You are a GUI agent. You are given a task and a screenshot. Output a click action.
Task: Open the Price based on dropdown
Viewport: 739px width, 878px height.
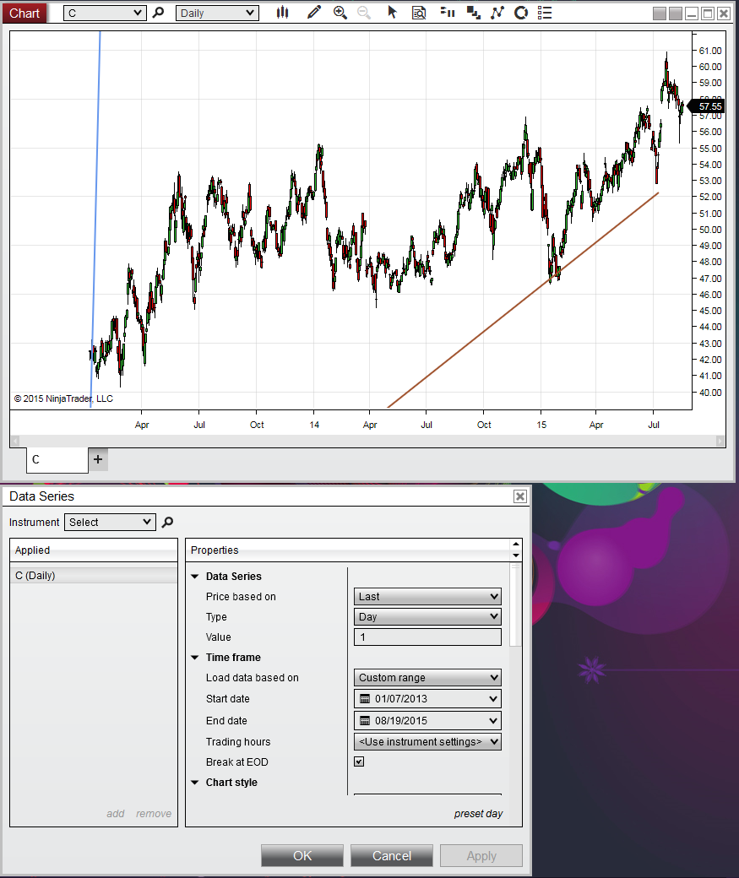(427, 596)
